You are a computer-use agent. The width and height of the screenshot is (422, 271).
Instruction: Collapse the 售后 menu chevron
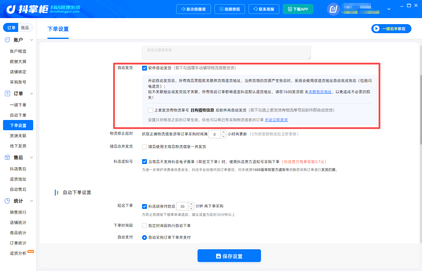click(x=32, y=157)
